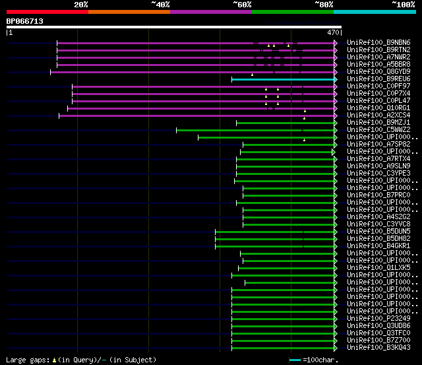This screenshot has width=422, height=365.
Task: Click the UniRef100_Q1LXK5 label
Action: pos(378,268)
